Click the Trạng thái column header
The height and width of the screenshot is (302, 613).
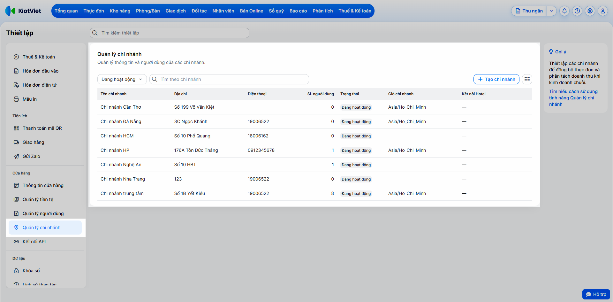[350, 94]
